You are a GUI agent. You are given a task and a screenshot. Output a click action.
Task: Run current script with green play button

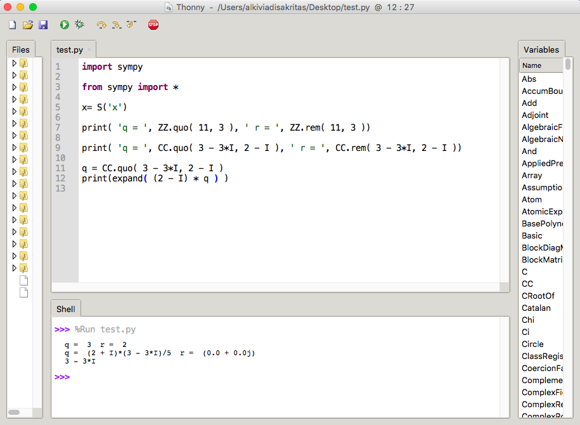[65, 25]
